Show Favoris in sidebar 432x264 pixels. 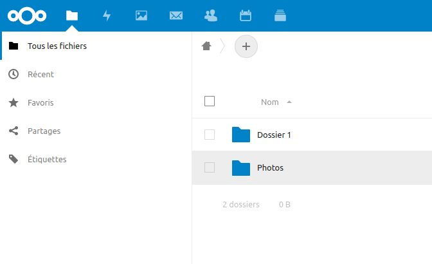pyautogui.click(x=40, y=103)
